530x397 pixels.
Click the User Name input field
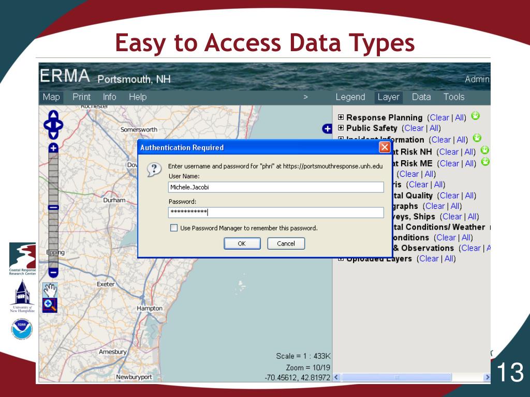pyautogui.click(x=276, y=187)
